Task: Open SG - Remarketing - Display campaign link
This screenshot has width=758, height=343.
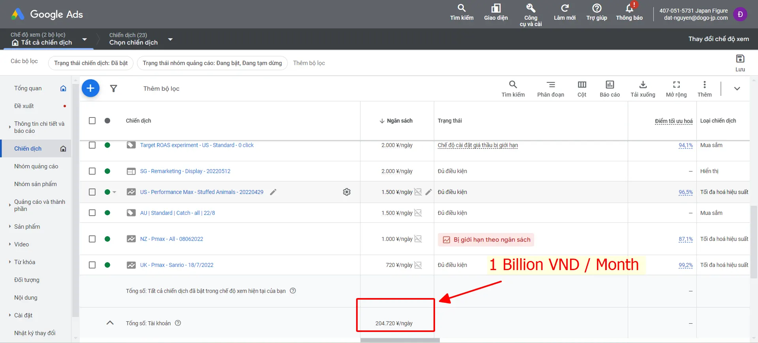Action: pos(185,171)
